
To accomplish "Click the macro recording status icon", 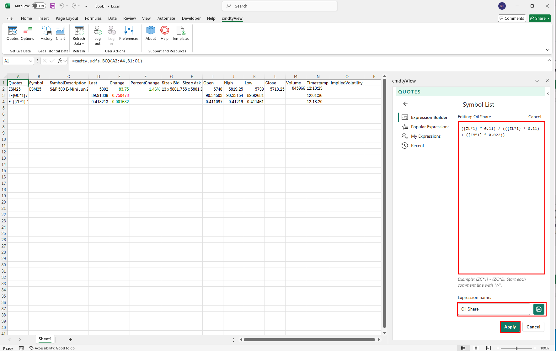I will (x=21, y=348).
